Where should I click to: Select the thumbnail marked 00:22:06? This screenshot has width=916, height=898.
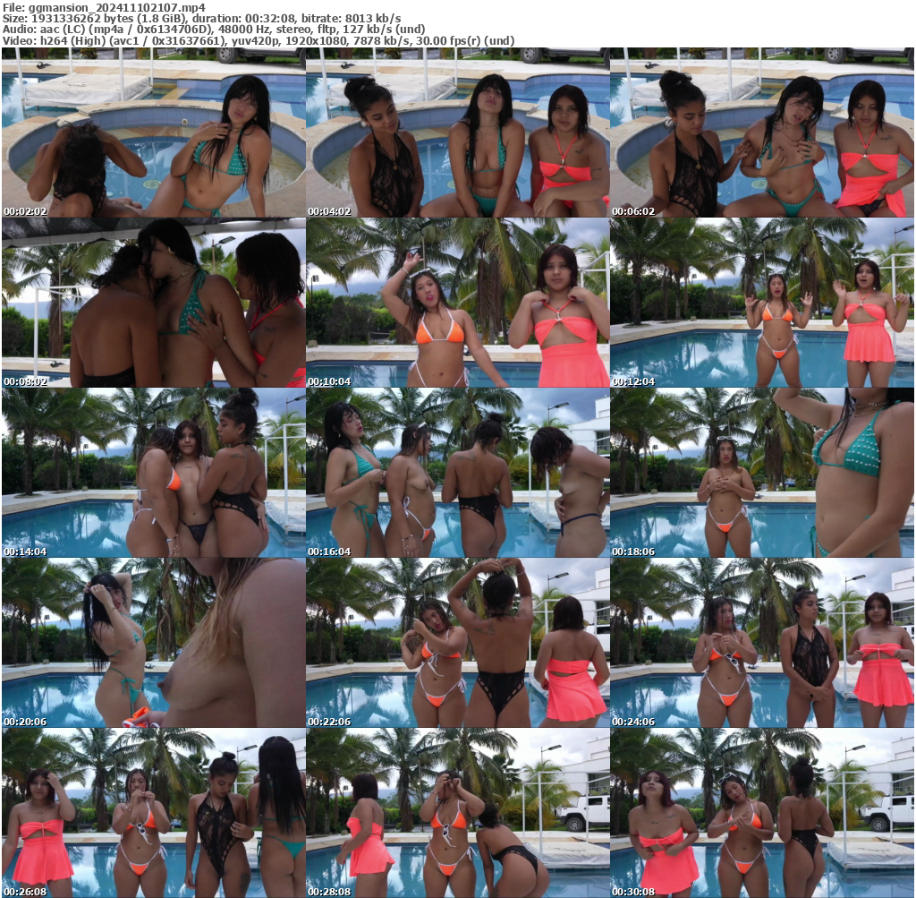[457, 643]
